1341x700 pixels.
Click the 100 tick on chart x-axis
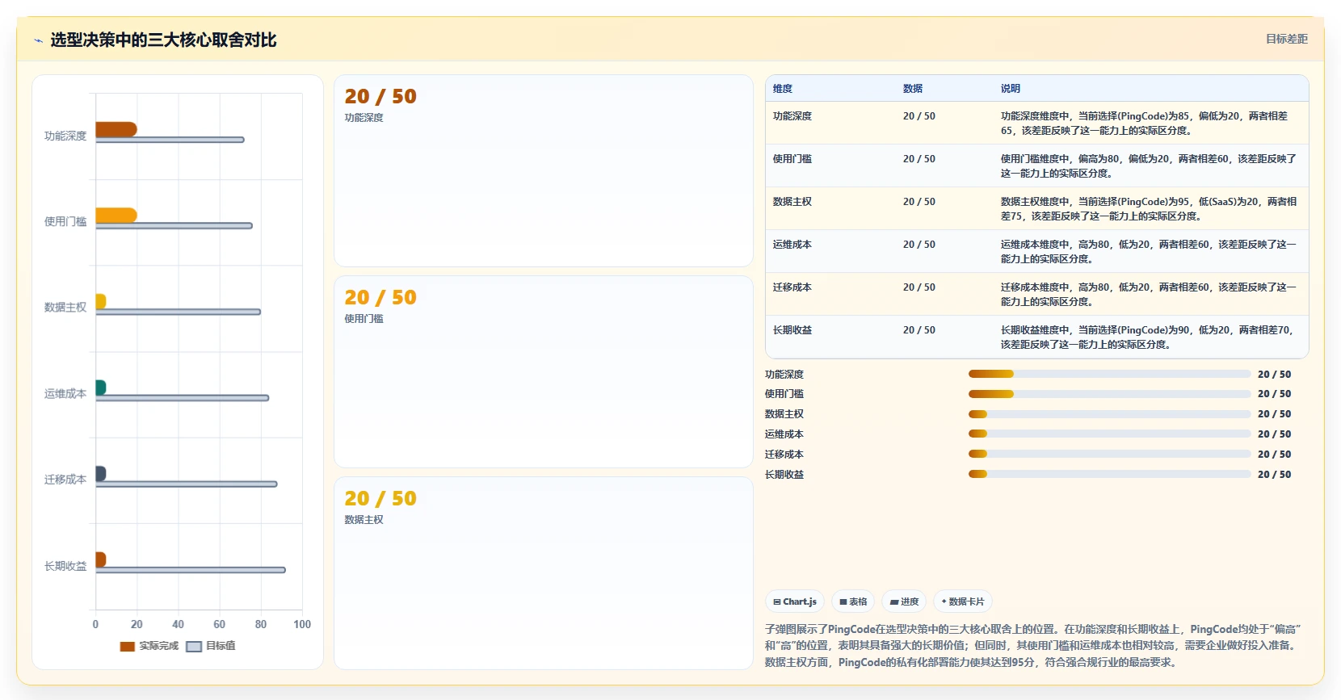302,624
